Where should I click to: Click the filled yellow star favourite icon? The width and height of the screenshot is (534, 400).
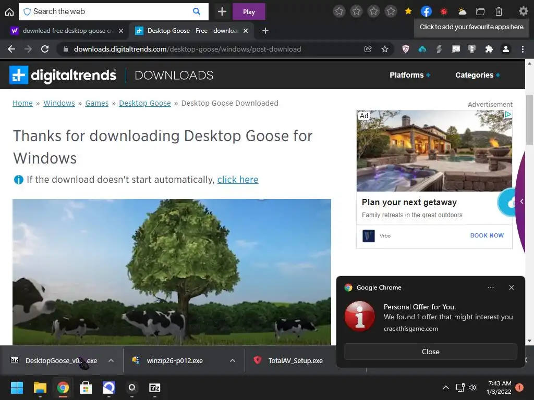coord(408,11)
